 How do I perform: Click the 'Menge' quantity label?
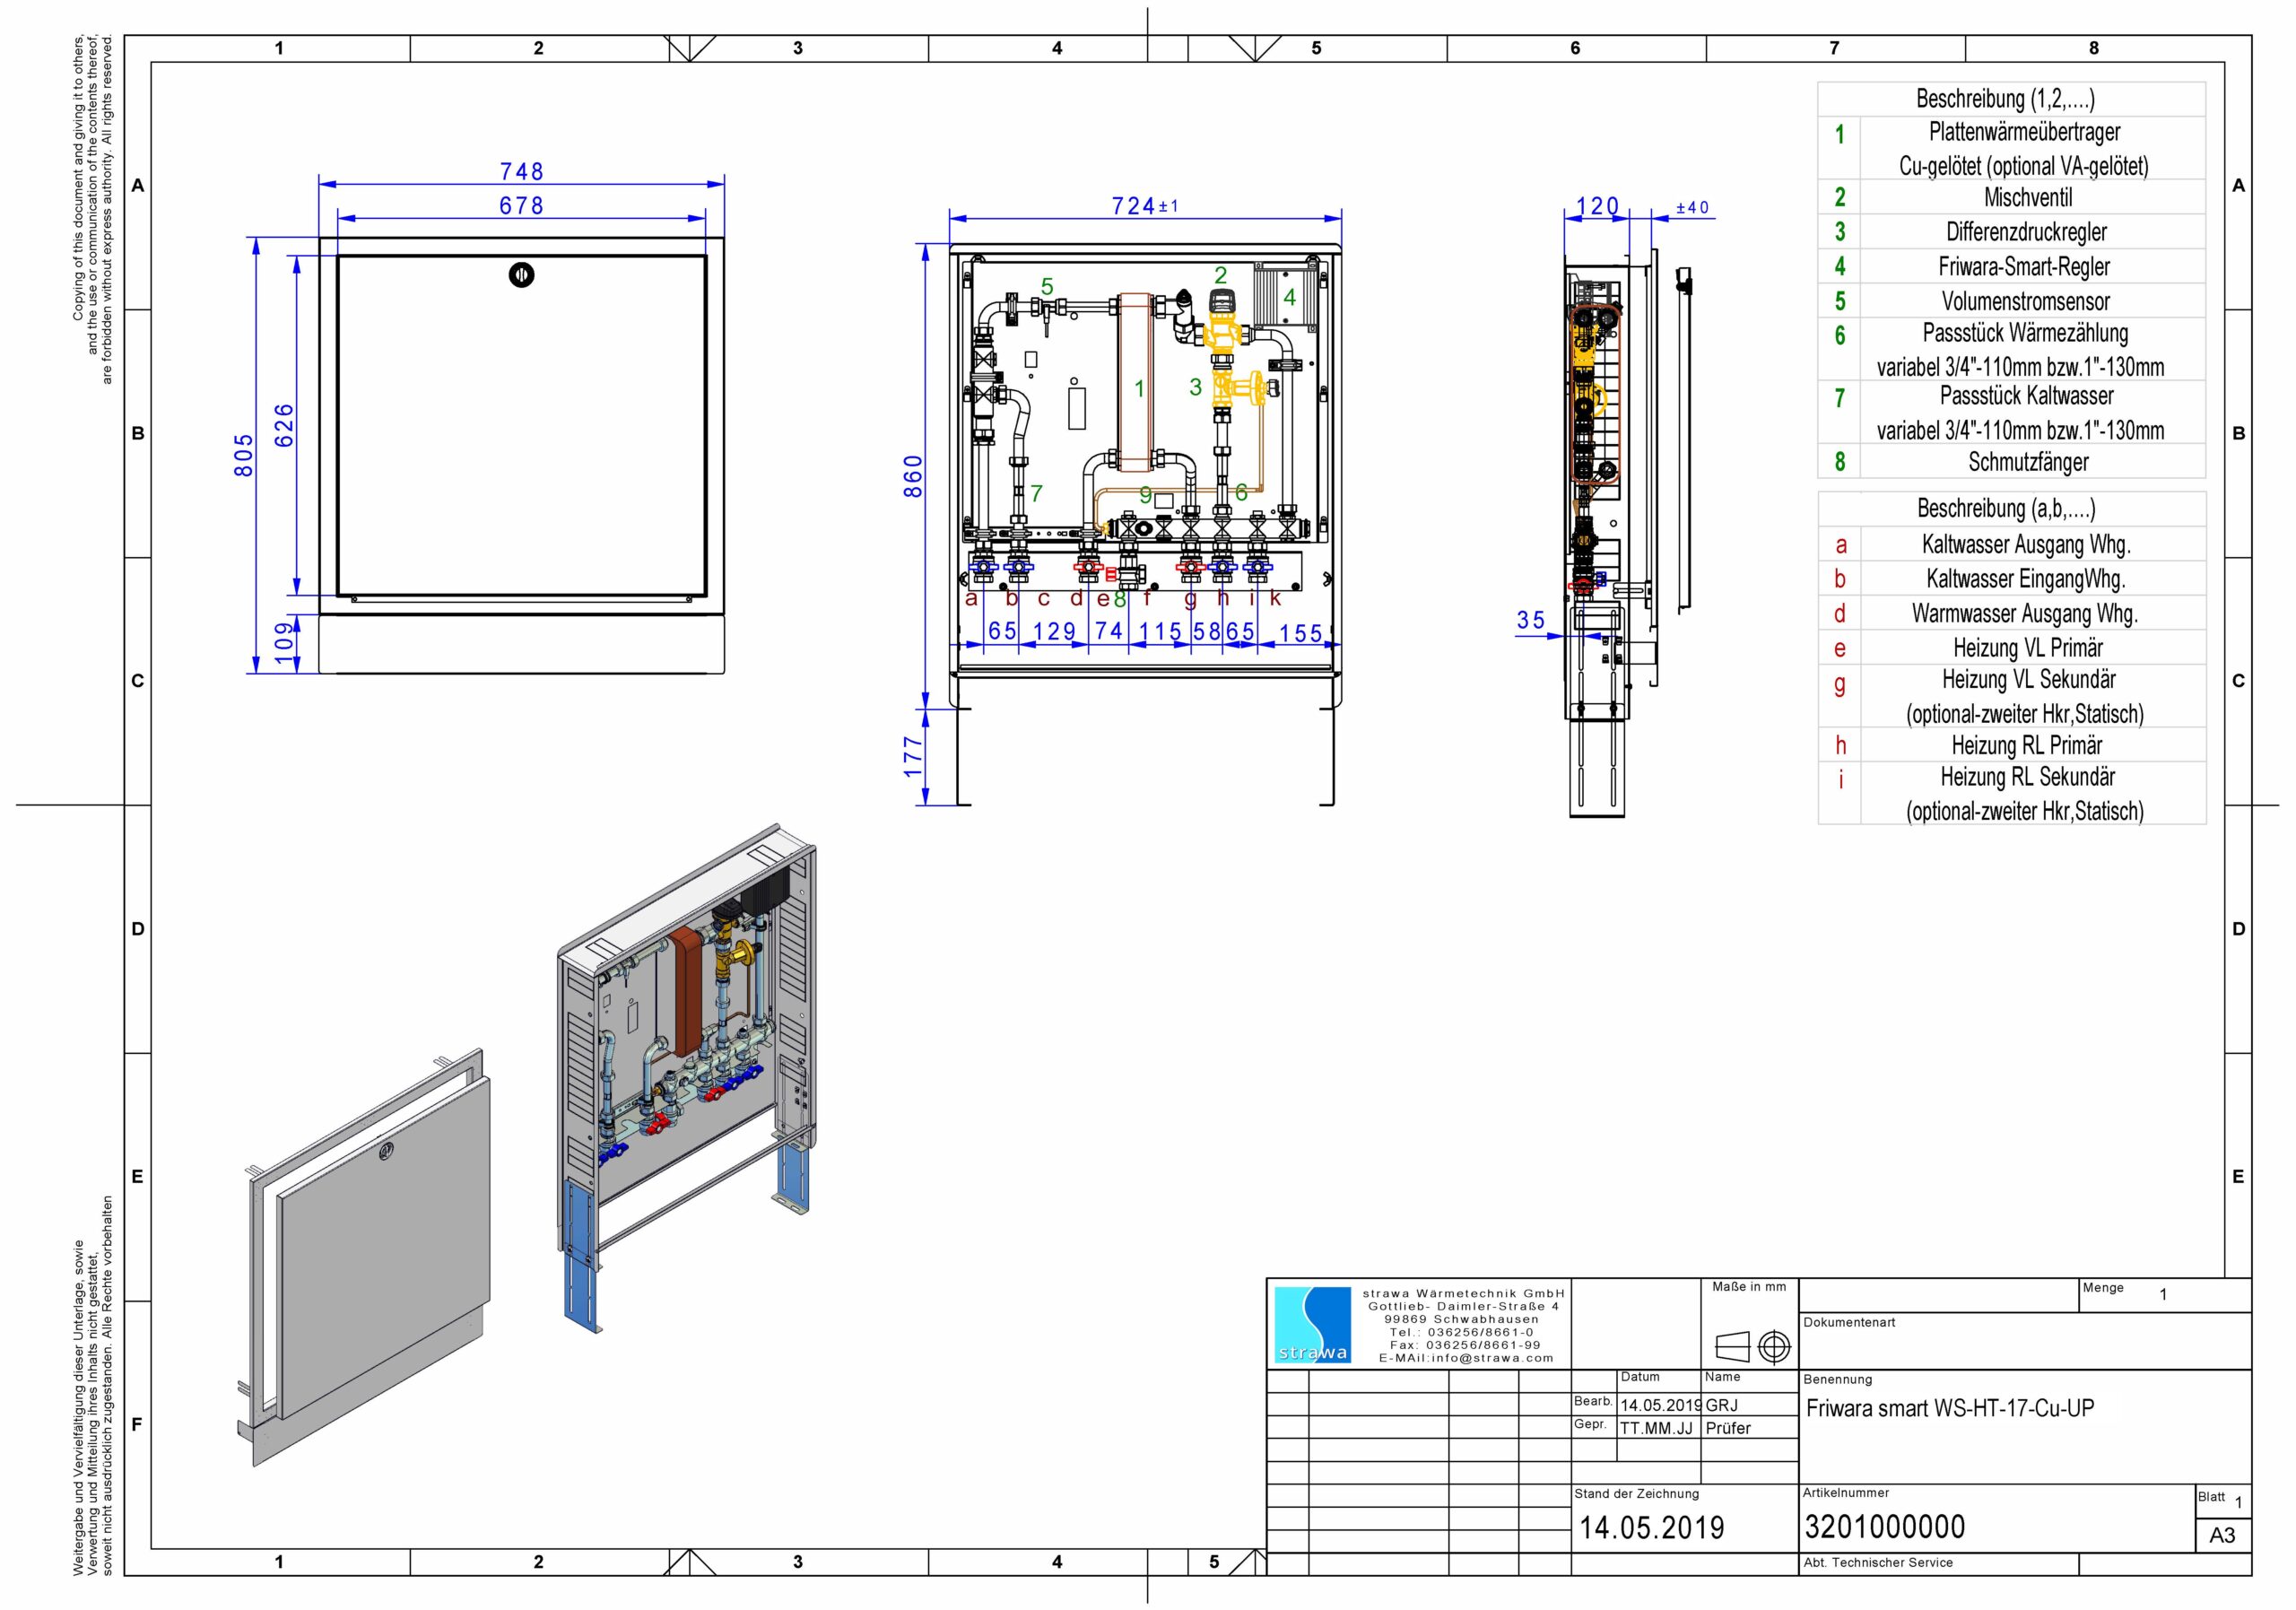tap(2103, 1288)
